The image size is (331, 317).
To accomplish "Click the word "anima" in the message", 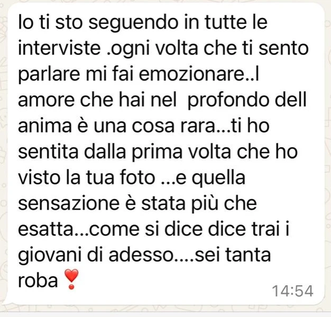I will (x=45, y=126).
